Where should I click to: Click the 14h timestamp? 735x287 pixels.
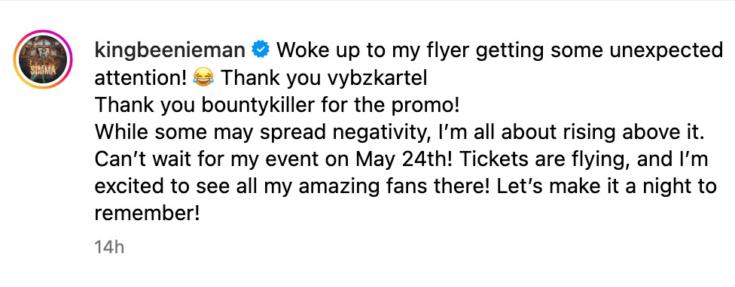[x=109, y=246]
